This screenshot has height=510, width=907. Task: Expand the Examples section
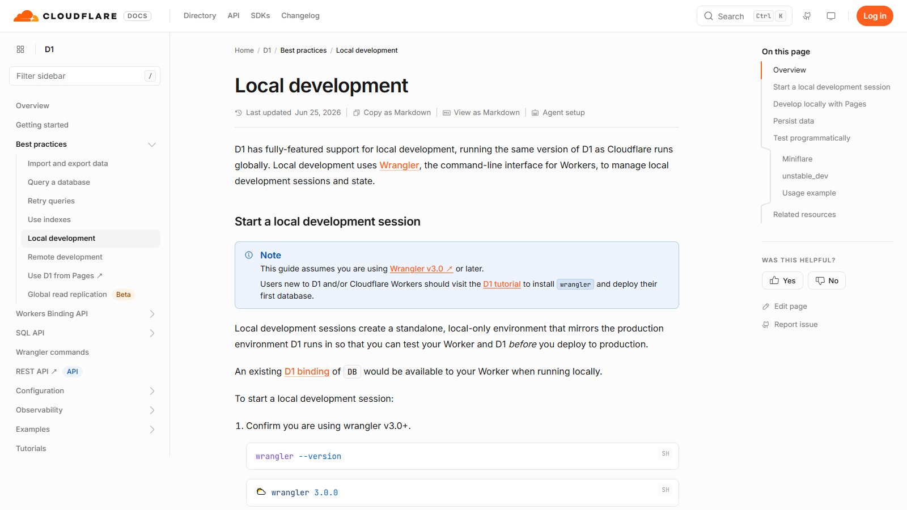click(152, 430)
